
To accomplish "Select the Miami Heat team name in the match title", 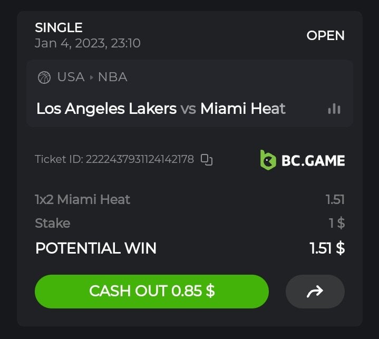I will coord(243,109).
